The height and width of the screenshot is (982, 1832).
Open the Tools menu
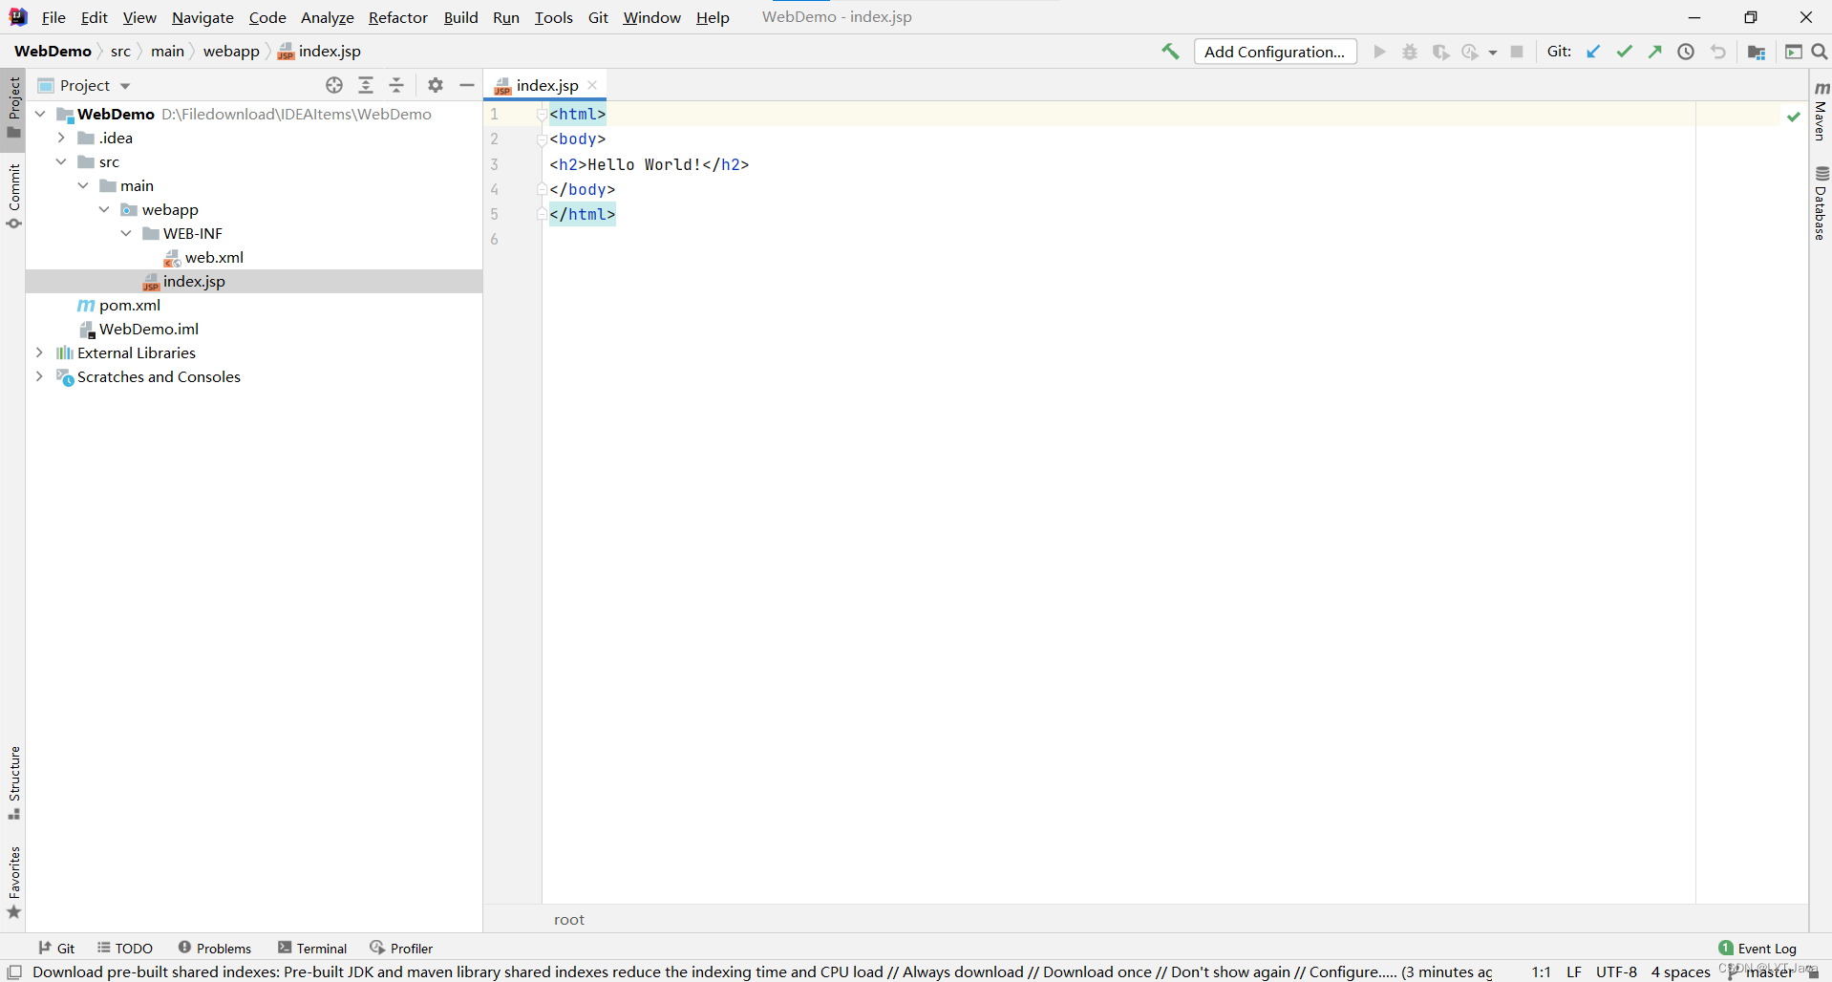coord(554,17)
